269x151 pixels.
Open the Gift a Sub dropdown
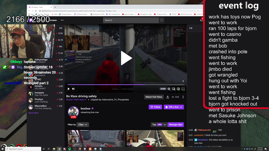click(x=174, y=107)
